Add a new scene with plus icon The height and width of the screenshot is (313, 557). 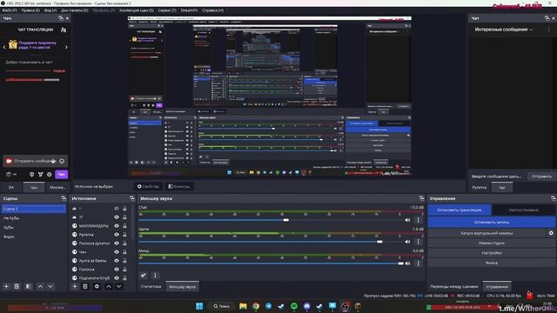tap(6, 286)
